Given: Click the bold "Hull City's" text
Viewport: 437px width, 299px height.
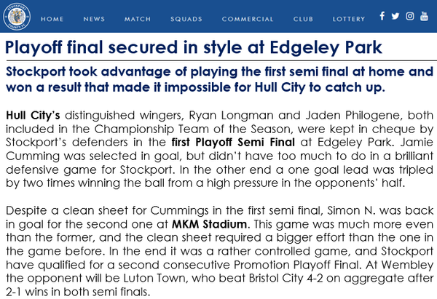Looking at the screenshot, I should click(31, 114).
